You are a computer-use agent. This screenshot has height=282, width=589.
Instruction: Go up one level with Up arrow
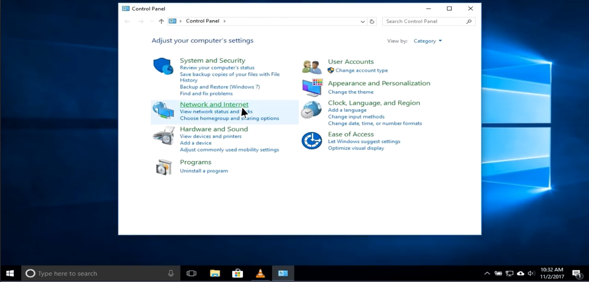click(x=161, y=22)
